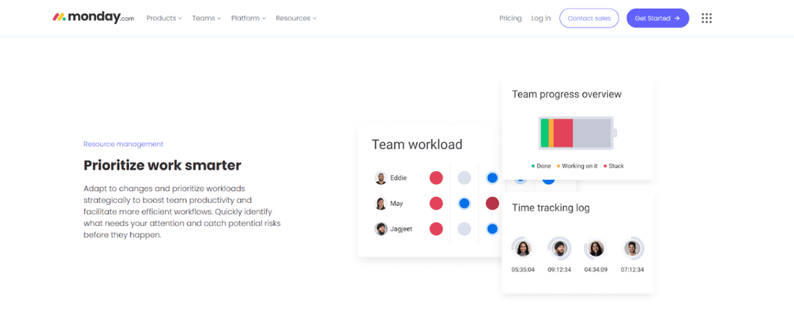Click the blue dot beside May
This screenshot has width=794, height=317.
pos(464,204)
